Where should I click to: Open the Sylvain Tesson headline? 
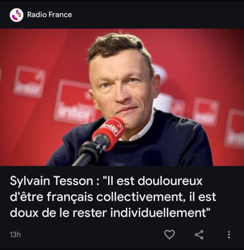pos(113,197)
